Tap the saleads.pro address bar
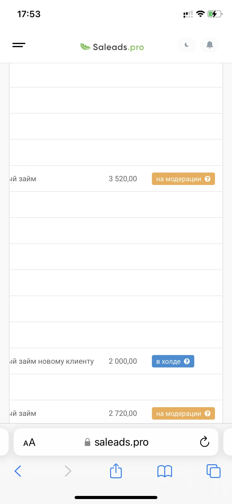The image size is (232, 504). pos(116,442)
